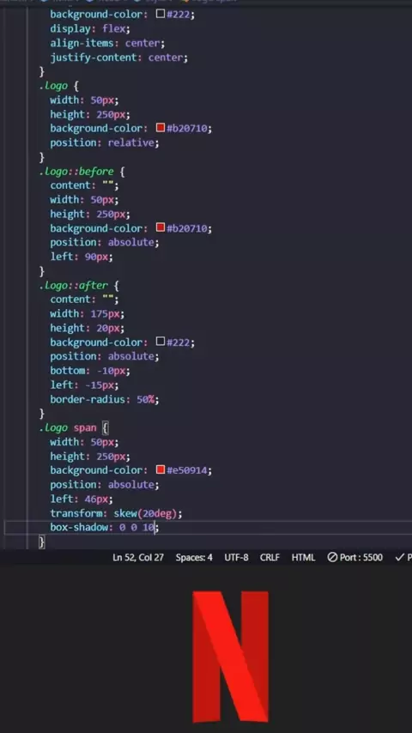Select language mode HTML in status bar
Viewport: 412px width, 733px height.
click(x=303, y=557)
